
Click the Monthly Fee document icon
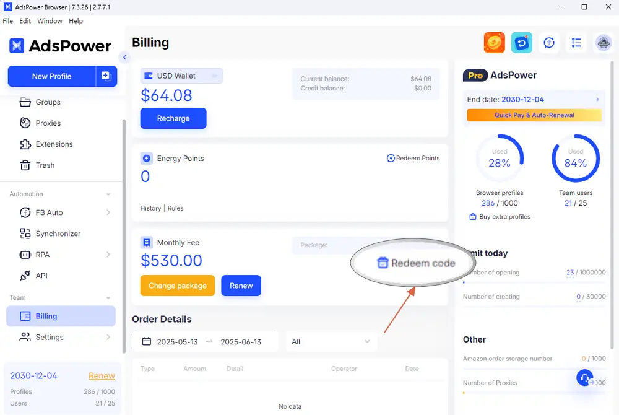pos(147,242)
